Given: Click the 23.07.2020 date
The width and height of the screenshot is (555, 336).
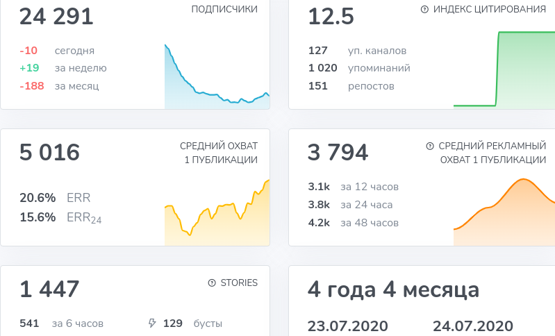Looking at the screenshot, I should [x=347, y=326].
